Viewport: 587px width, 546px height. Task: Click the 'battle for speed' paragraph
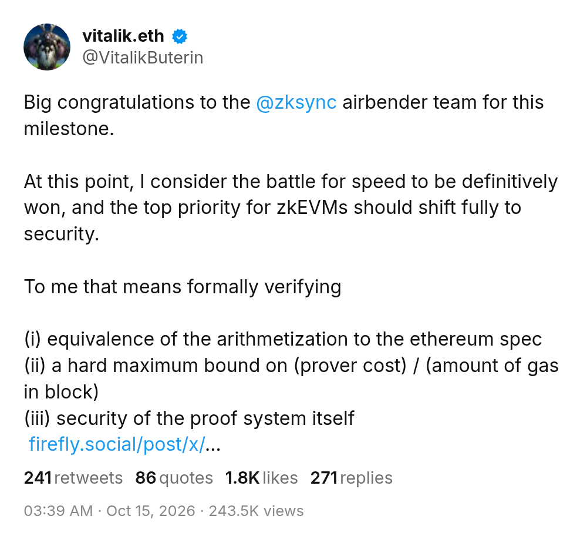coord(291,207)
